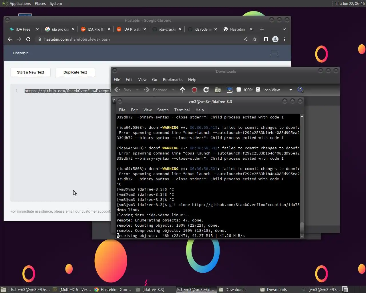Open the System menu in top panel
Viewport: 366px width, 293px height.
56,3
